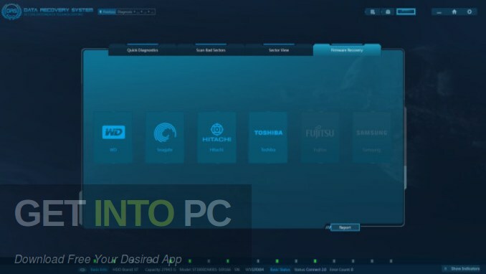486x274 pixels.
Task: Open the Diagnosis breadcrumb dropdown
Action: click(x=126, y=11)
